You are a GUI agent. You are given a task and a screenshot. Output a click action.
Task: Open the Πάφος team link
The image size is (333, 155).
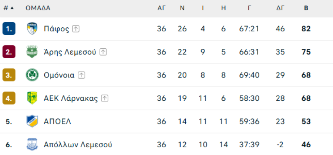coord(57,29)
